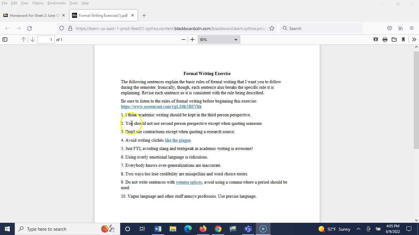
Task: Open hidden icons in system tray
Action: pos(358,229)
